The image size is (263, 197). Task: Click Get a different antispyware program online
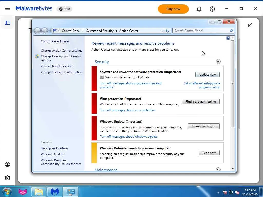pyautogui.click(x=202, y=85)
